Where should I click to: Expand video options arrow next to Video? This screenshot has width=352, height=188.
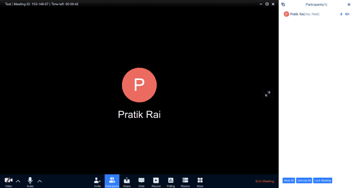pyautogui.click(x=18, y=181)
